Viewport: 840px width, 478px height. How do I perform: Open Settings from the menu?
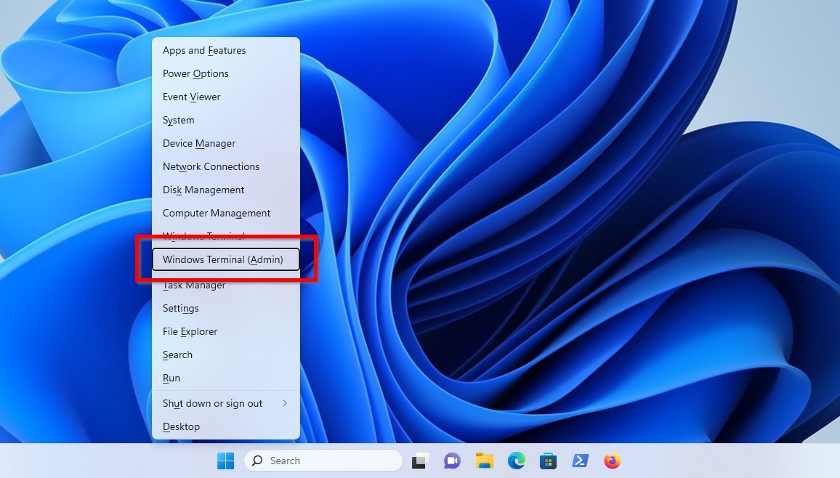tap(180, 308)
